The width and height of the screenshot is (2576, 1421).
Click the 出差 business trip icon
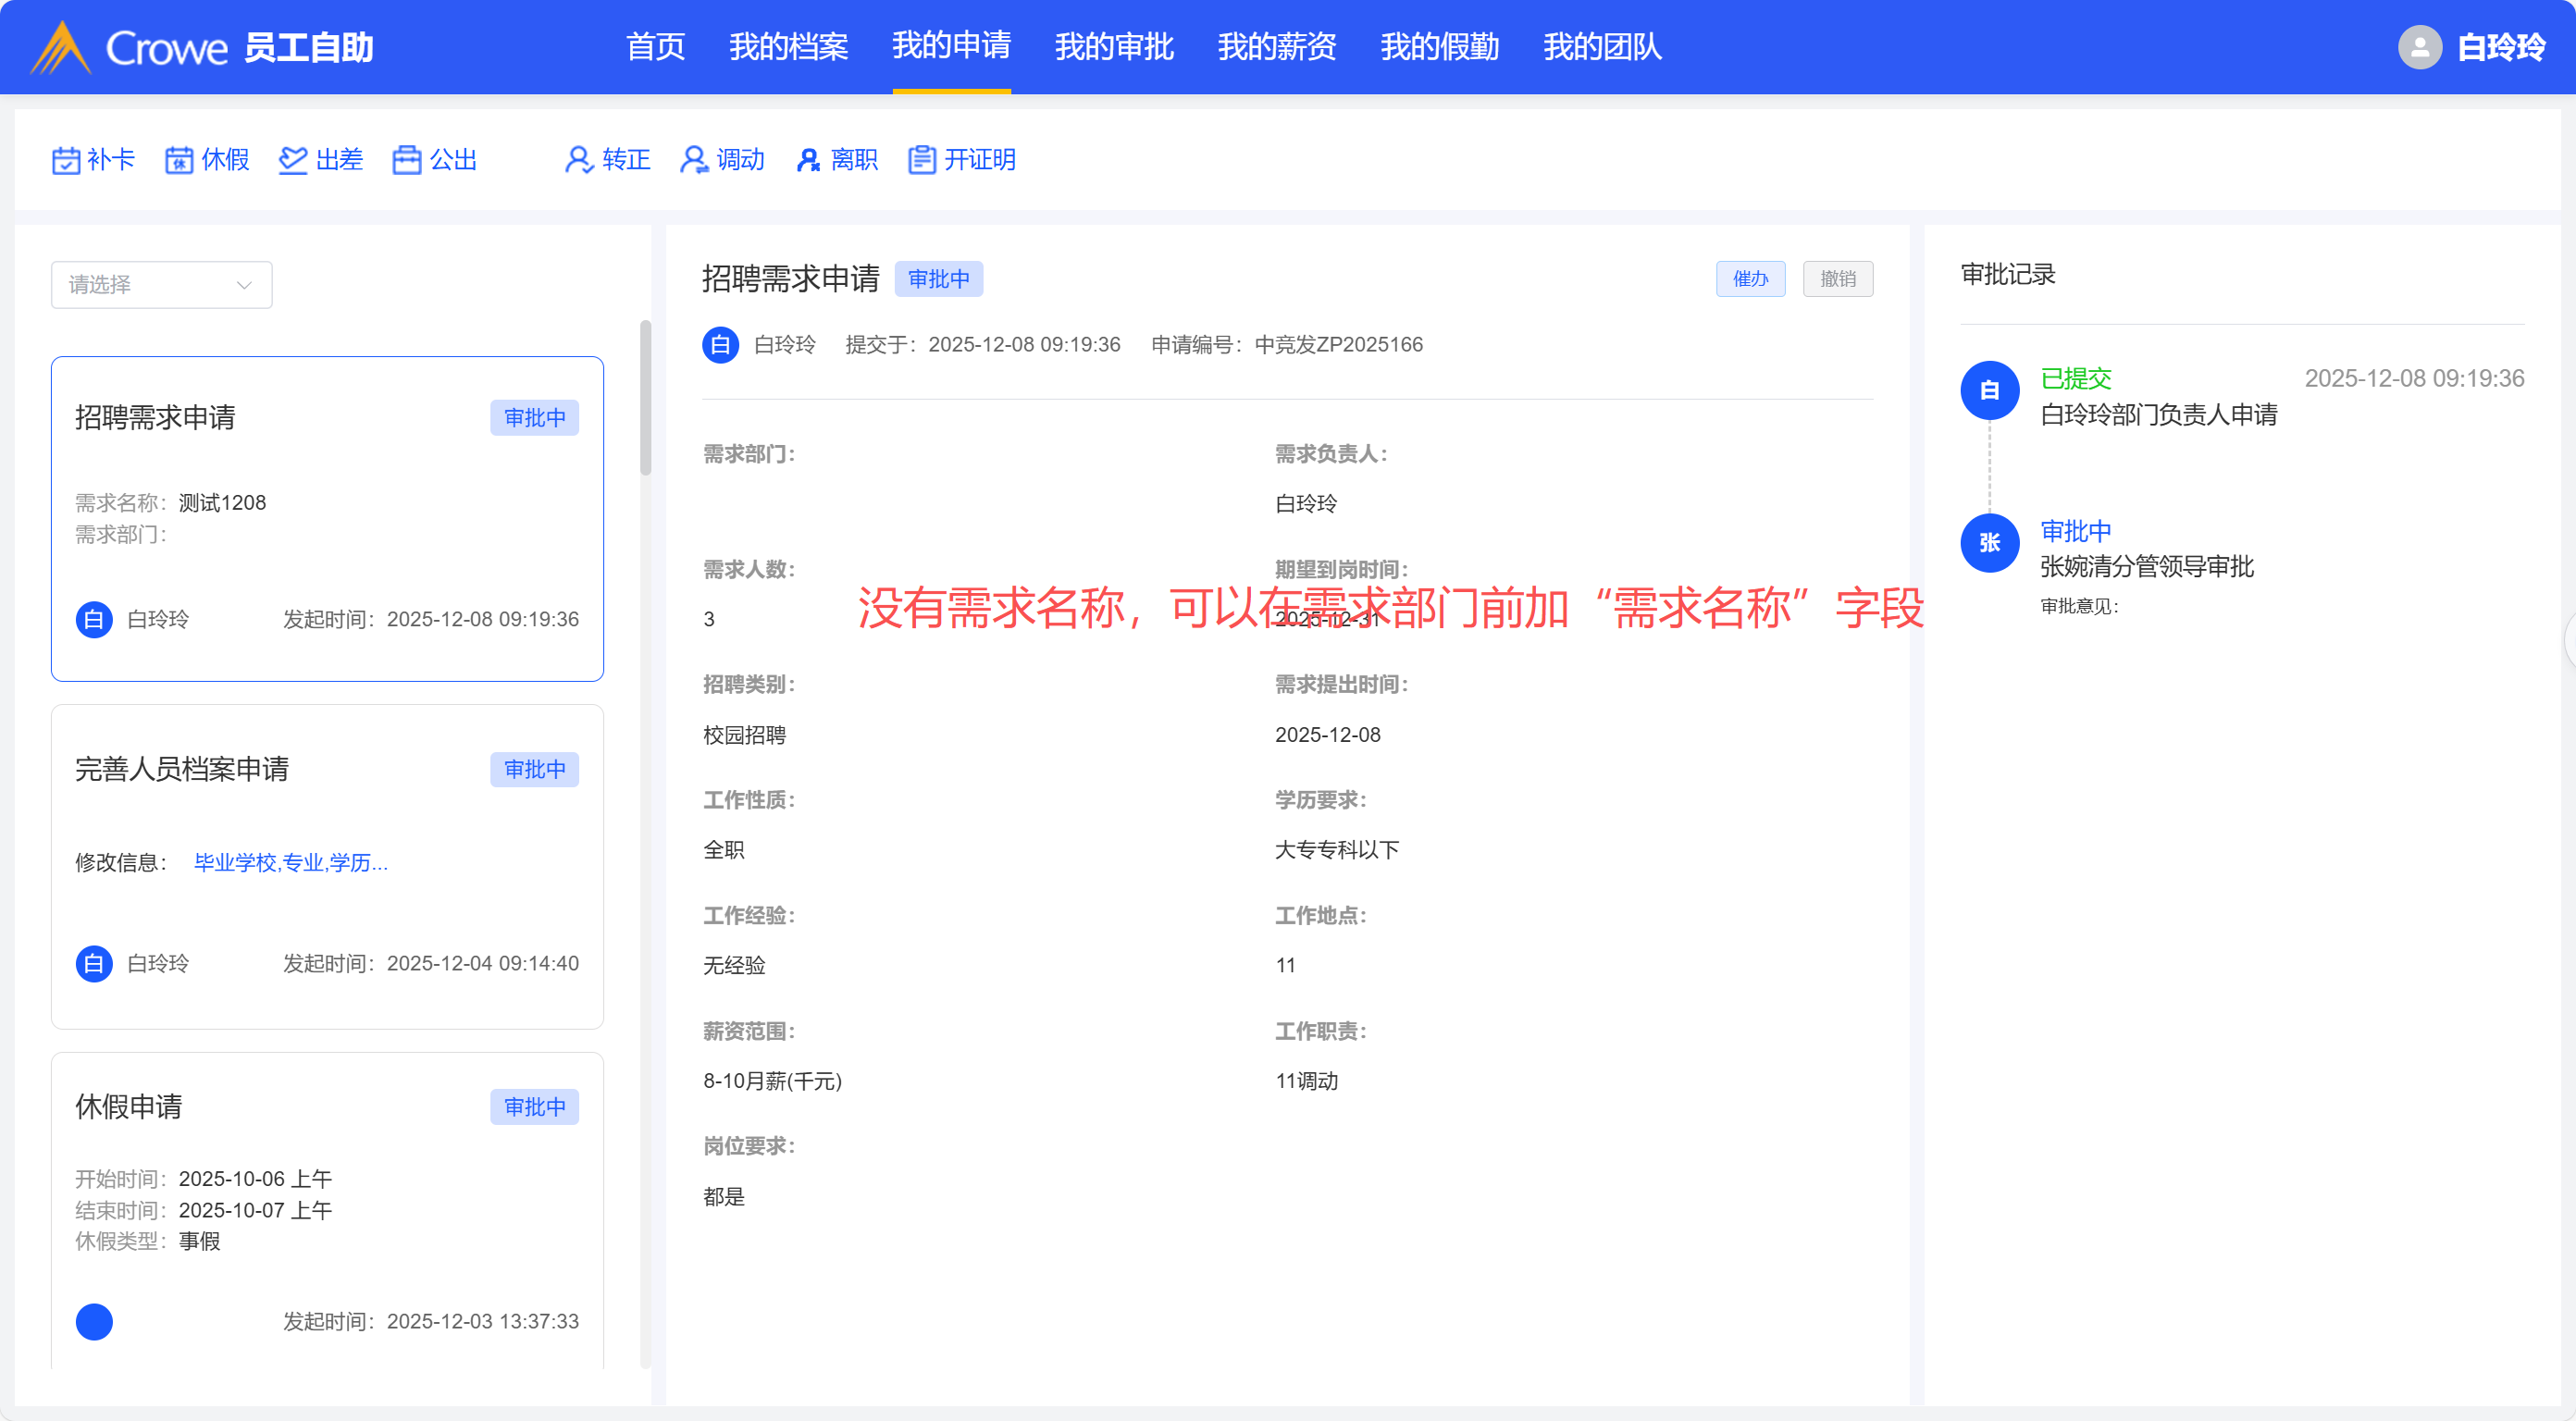pos(293,160)
